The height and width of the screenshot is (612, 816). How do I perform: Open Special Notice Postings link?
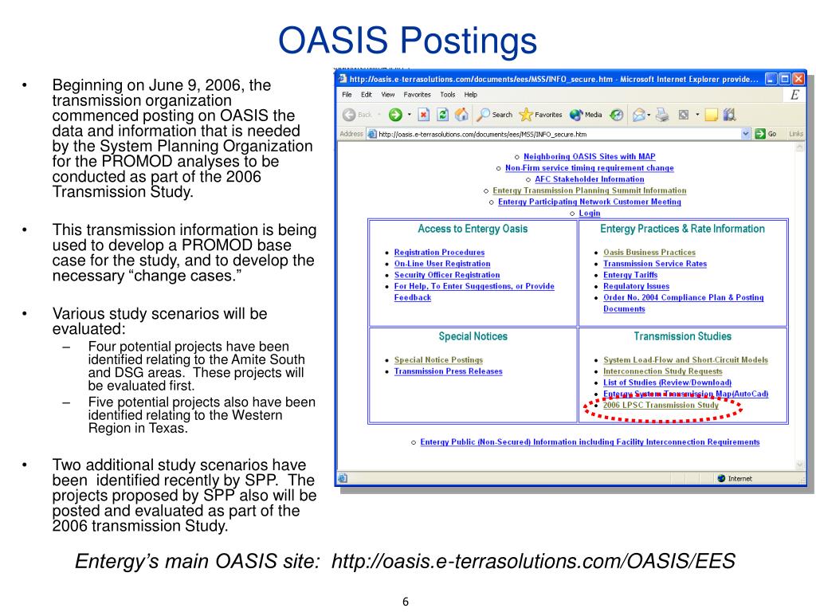[x=438, y=359]
